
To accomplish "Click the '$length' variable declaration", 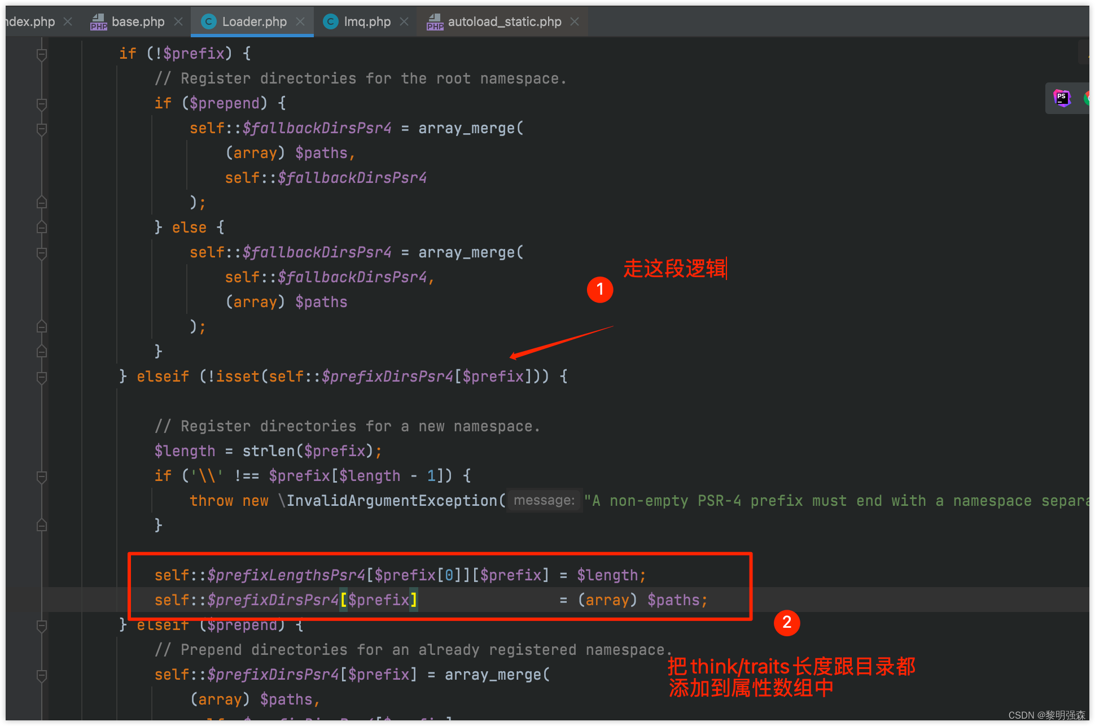I will [185, 451].
